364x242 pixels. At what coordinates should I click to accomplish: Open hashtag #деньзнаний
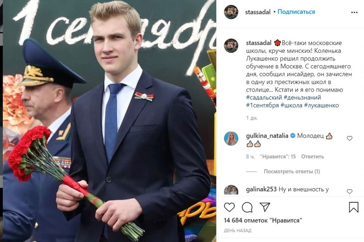(x=302, y=98)
